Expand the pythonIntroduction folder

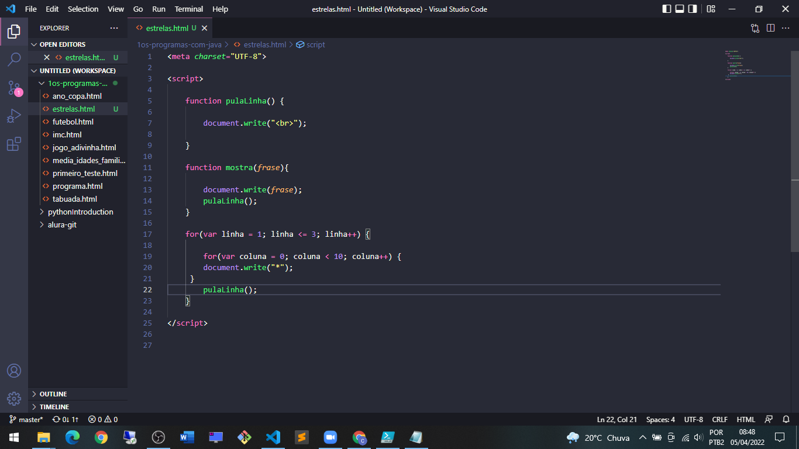pyautogui.click(x=78, y=212)
